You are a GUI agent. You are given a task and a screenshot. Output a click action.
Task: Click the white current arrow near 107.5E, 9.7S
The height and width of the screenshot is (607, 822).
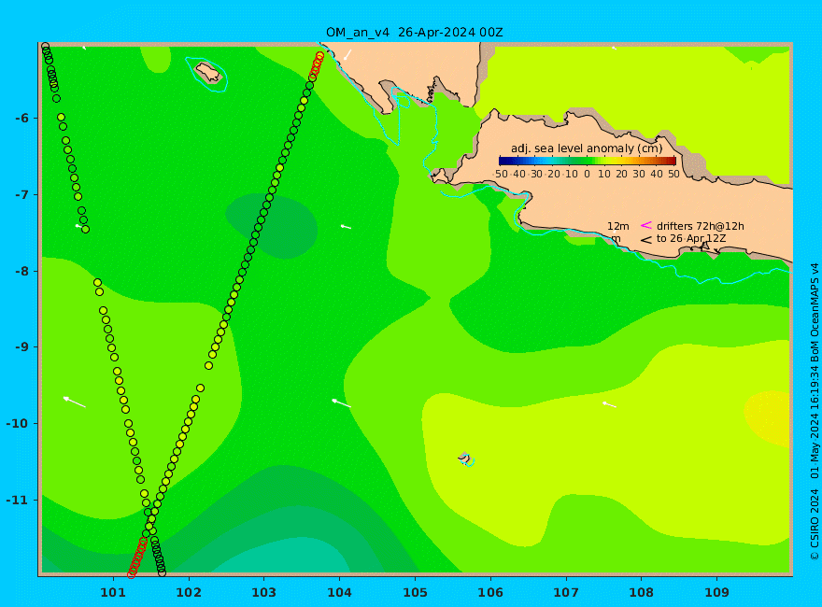[609, 404]
